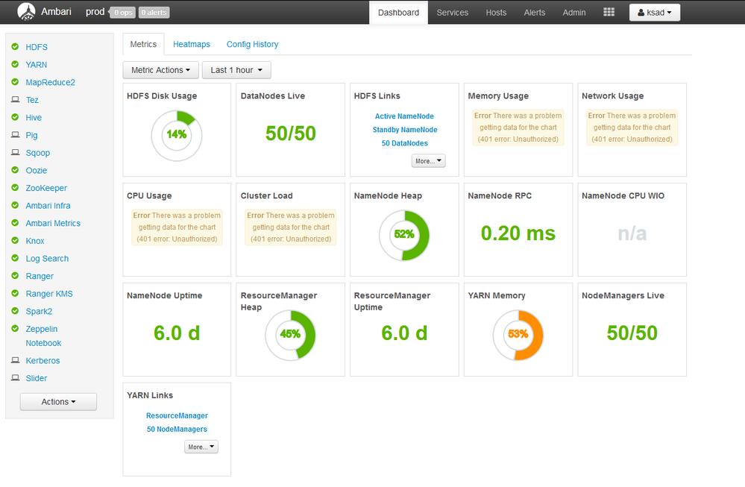
Task: Open the Standby NameNode link
Action: coord(405,130)
